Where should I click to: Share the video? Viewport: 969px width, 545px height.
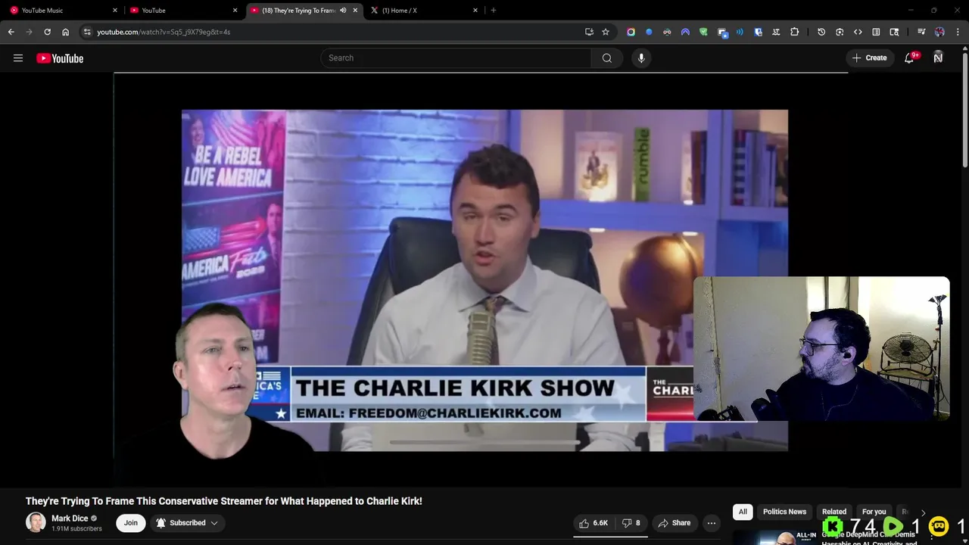point(674,523)
